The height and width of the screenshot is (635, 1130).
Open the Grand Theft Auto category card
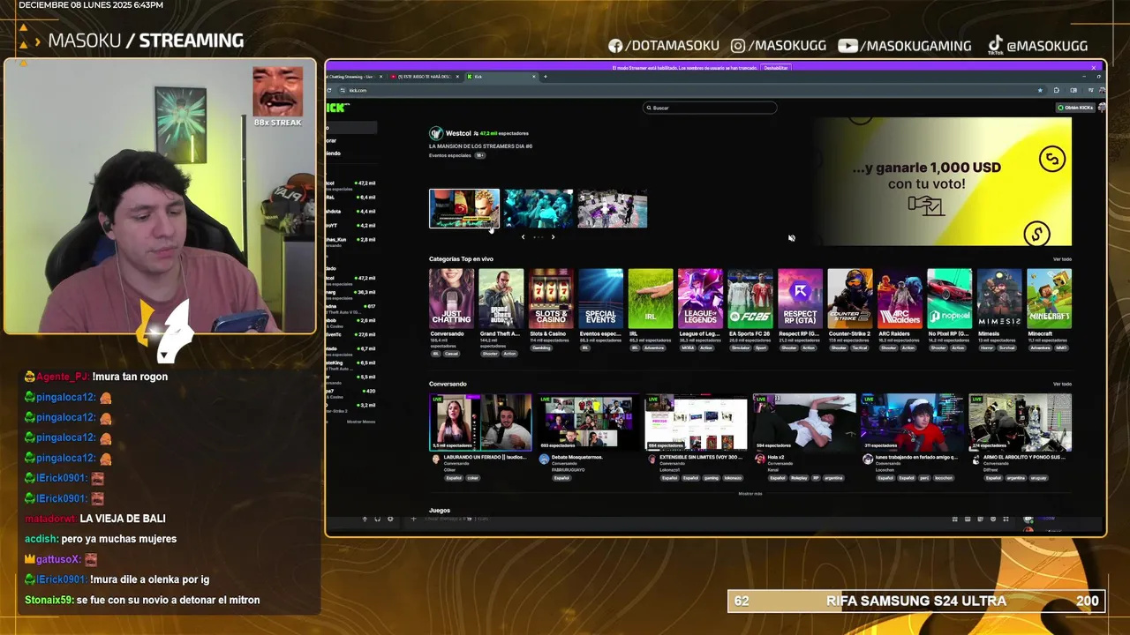pos(501,298)
